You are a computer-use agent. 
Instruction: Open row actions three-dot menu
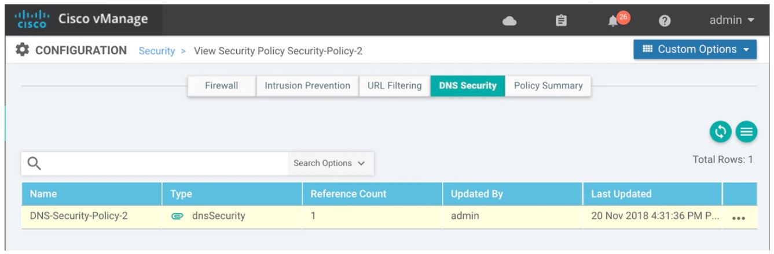[738, 218]
